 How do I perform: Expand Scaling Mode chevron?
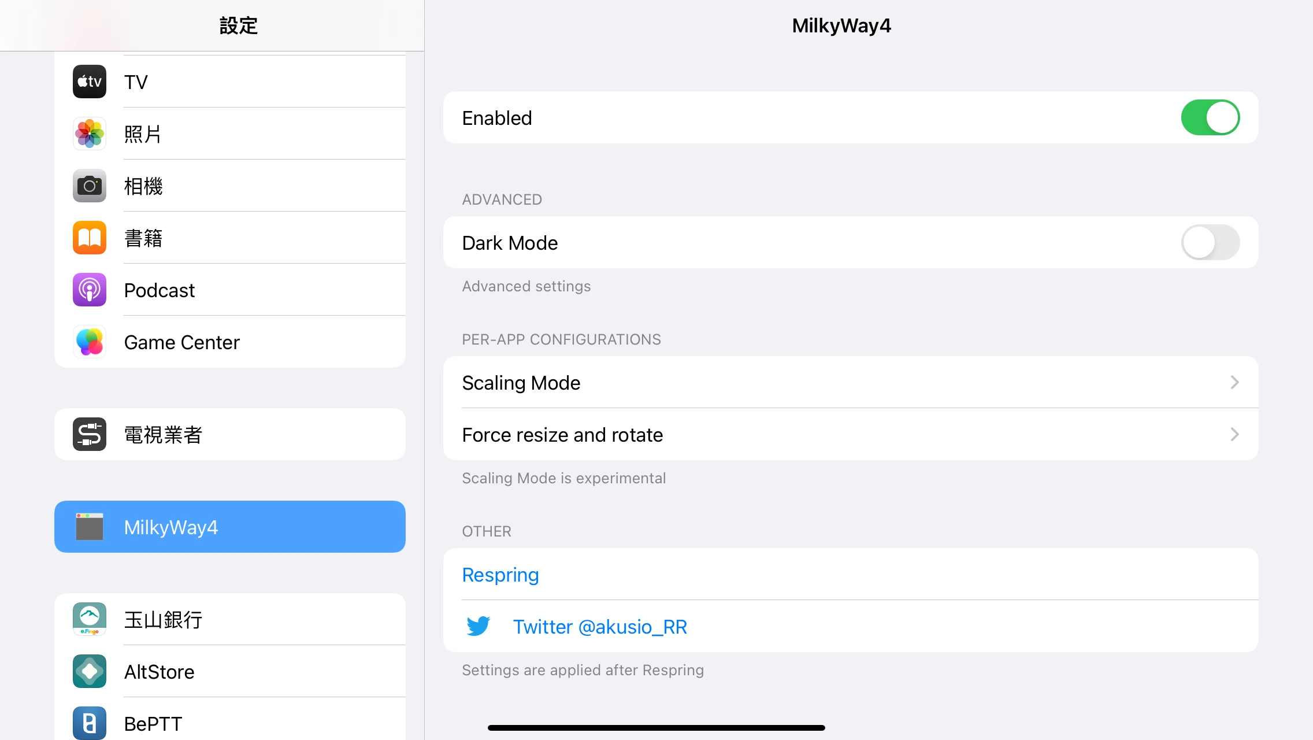click(x=1234, y=382)
